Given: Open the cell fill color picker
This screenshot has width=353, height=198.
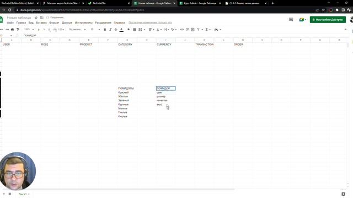Looking at the screenshot, I should coord(129,29).
